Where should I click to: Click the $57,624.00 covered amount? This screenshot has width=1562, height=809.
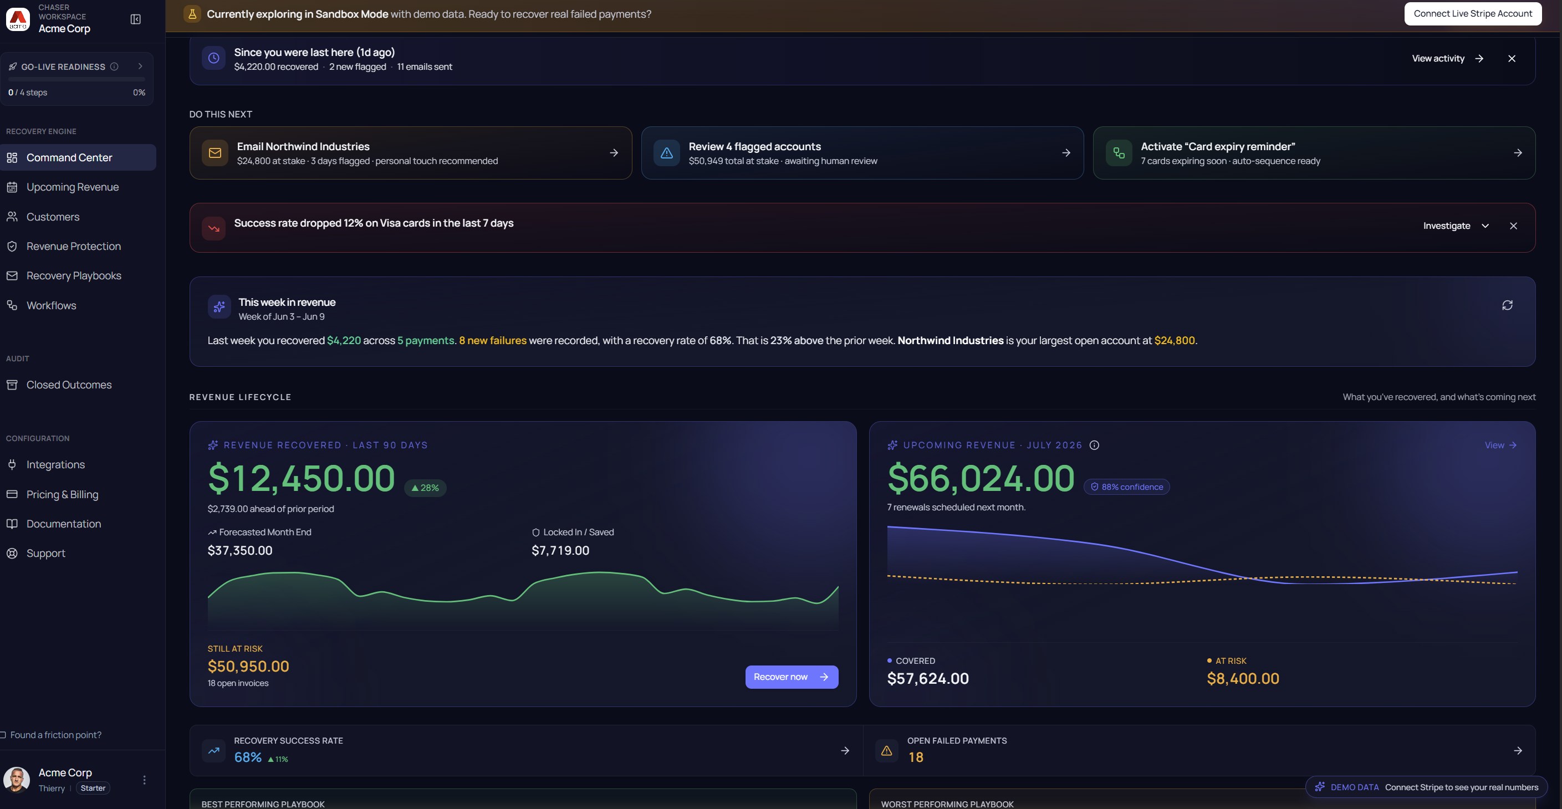point(928,679)
